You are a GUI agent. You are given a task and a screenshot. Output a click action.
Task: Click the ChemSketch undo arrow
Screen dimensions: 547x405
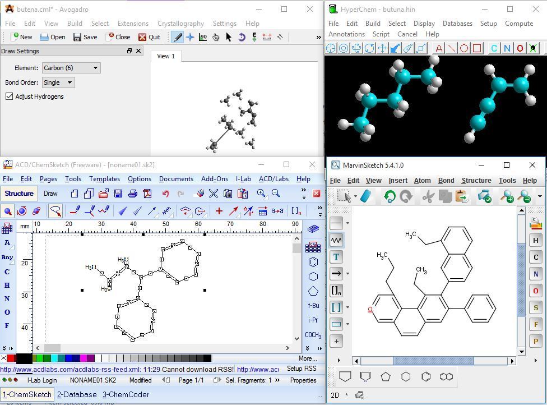pyautogui.click(x=165, y=194)
